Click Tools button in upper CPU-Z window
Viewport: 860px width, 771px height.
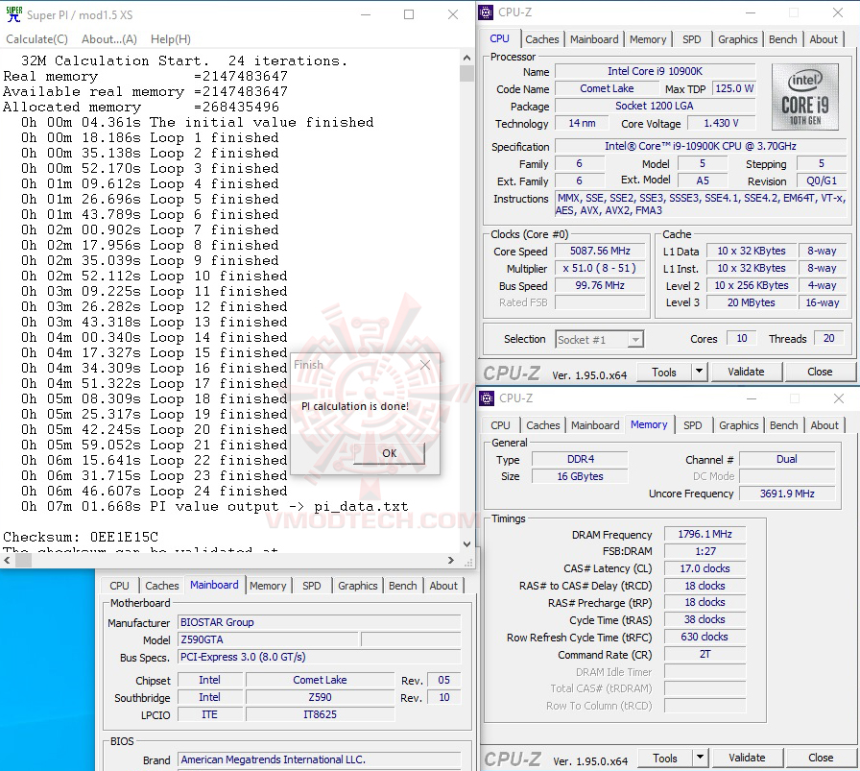coord(664,372)
